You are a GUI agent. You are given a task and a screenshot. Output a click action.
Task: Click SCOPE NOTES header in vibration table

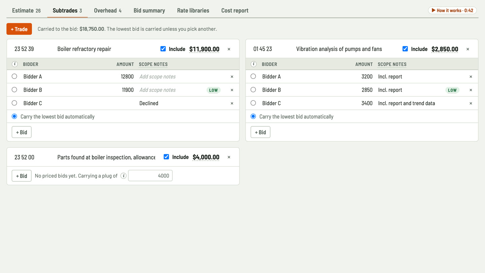[392, 64]
